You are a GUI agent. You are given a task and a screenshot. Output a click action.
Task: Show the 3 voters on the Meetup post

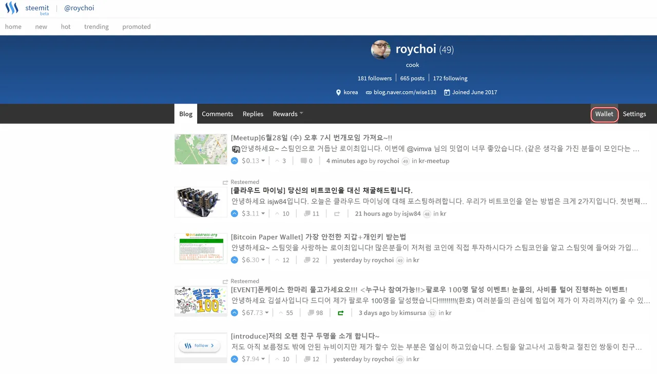pos(280,161)
